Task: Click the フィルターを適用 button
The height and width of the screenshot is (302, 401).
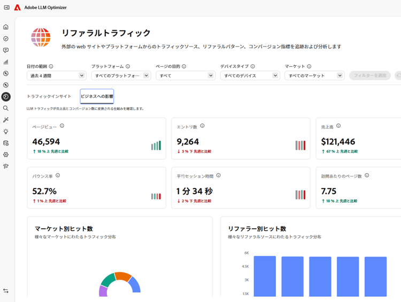Action: (x=370, y=76)
